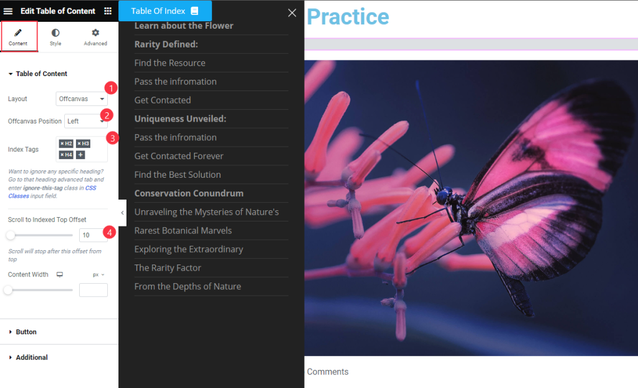The width and height of the screenshot is (638, 388).
Task: Click the pencil Content tab icon
Action: point(18,32)
